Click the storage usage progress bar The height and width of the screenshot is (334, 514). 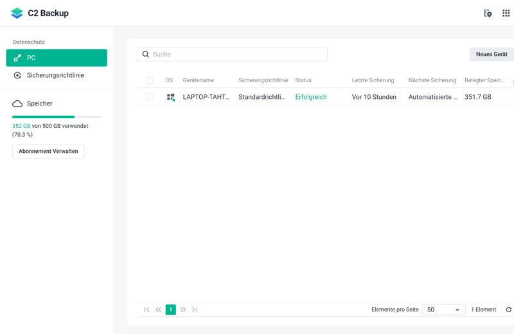(57, 117)
